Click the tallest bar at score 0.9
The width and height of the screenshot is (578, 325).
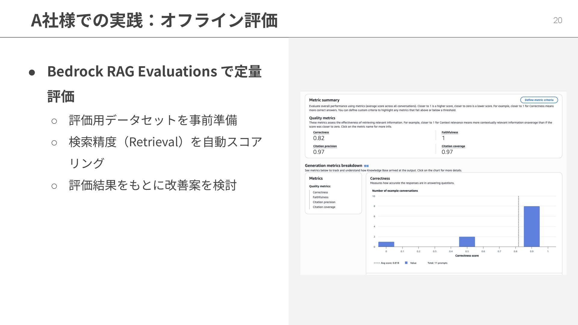click(x=532, y=226)
